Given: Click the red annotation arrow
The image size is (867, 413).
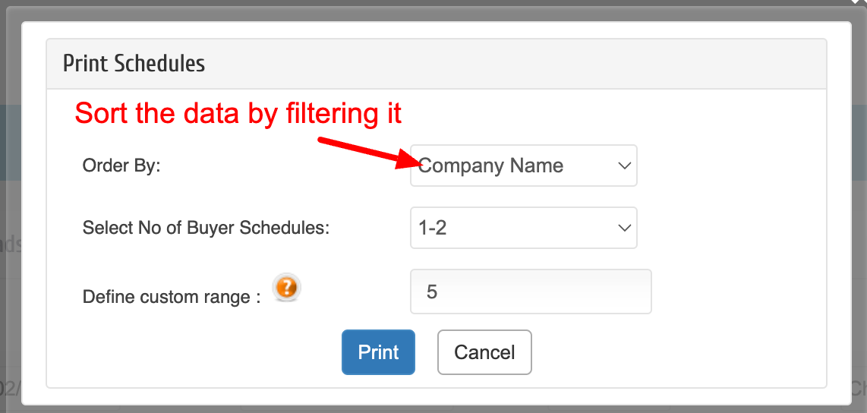Looking at the screenshot, I should click(366, 152).
